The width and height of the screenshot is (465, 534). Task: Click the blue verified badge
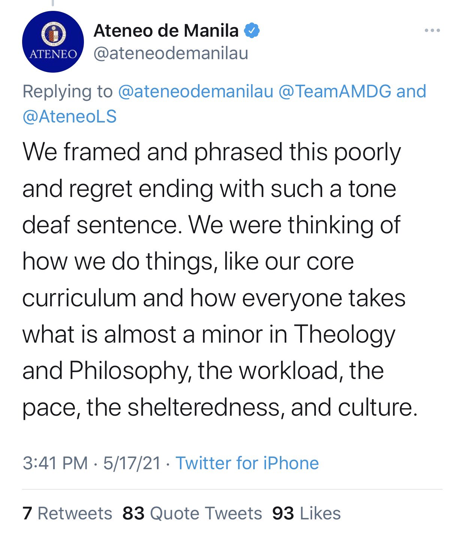tap(252, 30)
